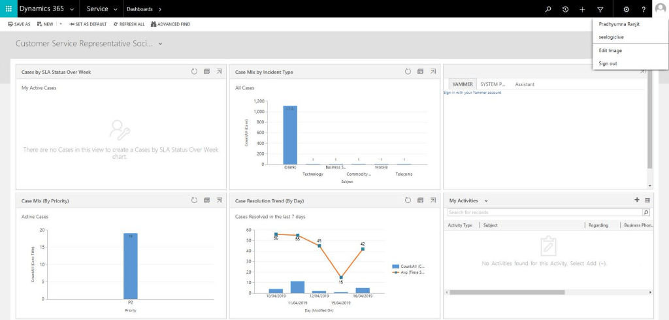The height and width of the screenshot is (320, 669).
Task: Expand the Dynamics 365 dropdown
Action: (71, 9)
